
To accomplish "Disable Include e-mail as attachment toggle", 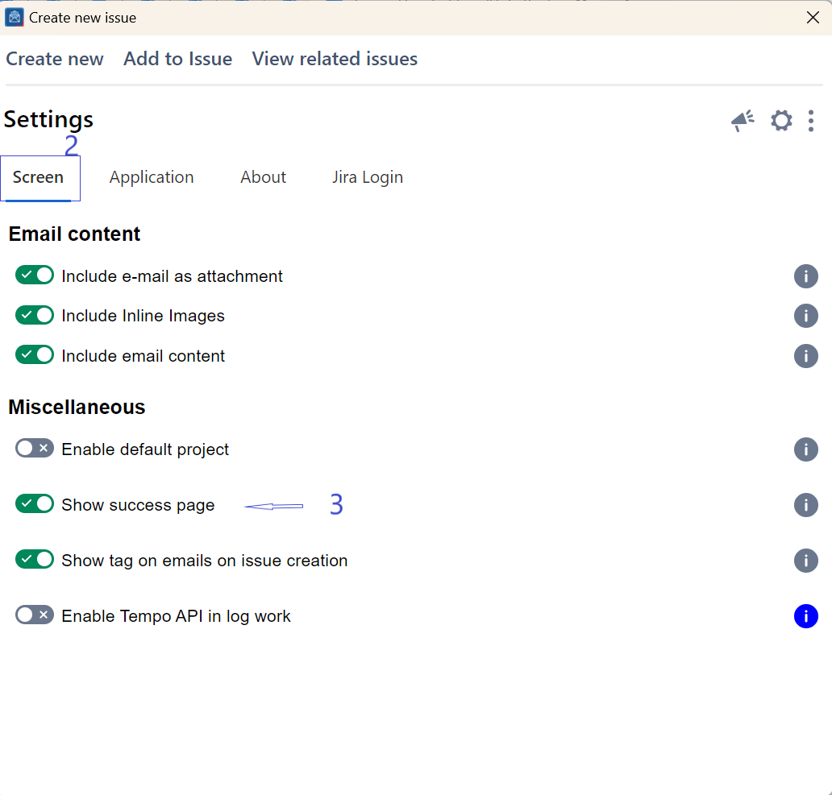I will 35,275.
